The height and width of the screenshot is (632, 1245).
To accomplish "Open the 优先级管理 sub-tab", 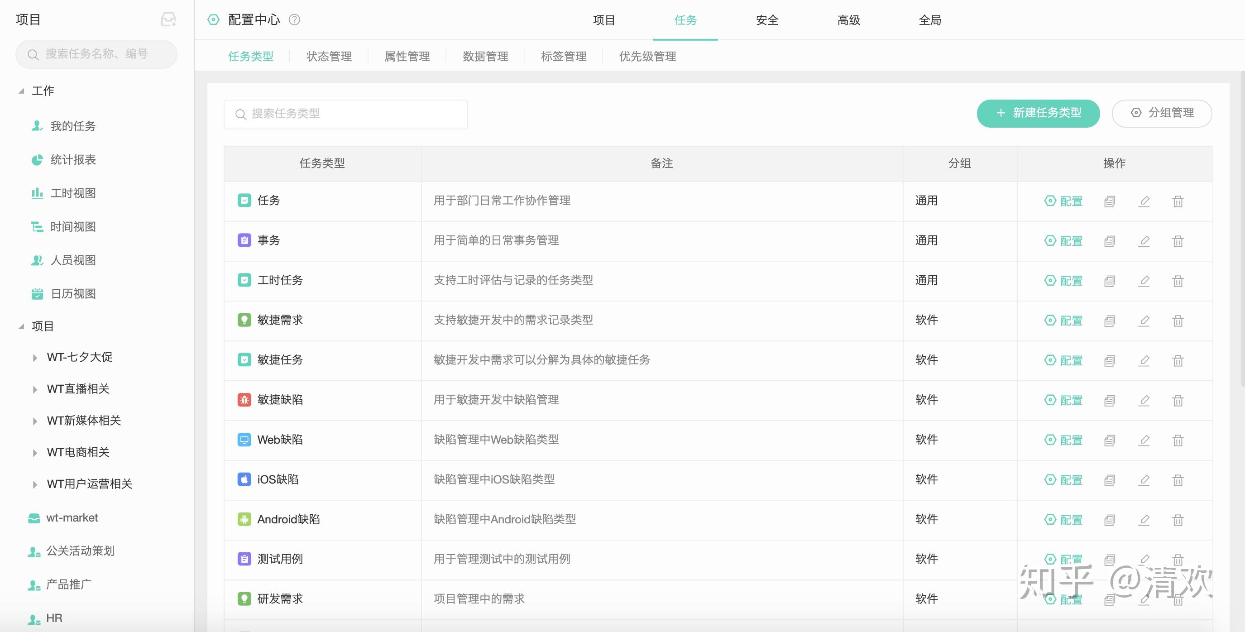I will tap(648, 57).
